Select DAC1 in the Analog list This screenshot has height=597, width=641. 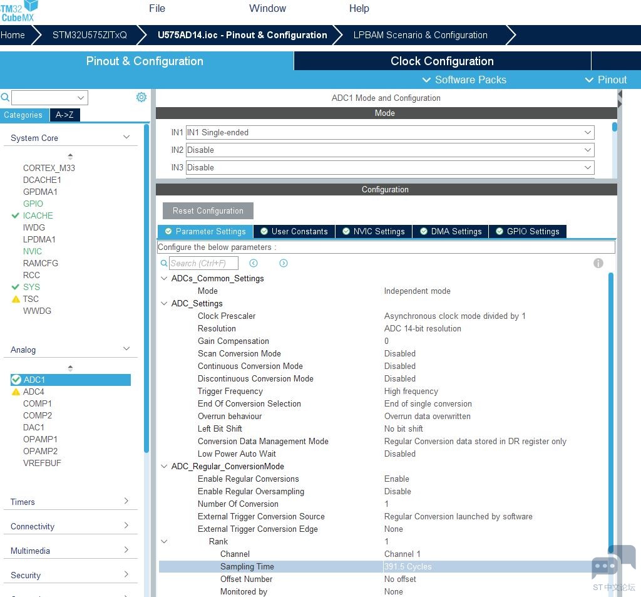(x=34, y=428)
